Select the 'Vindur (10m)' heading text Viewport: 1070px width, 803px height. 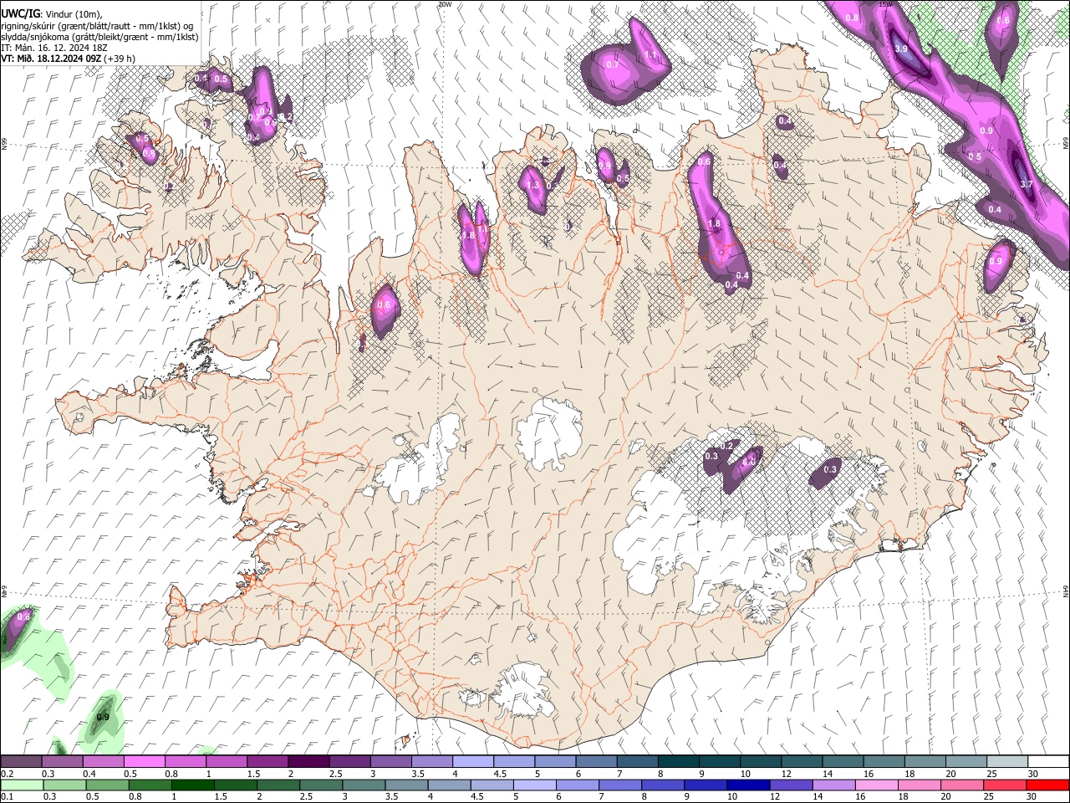[73, 14]
